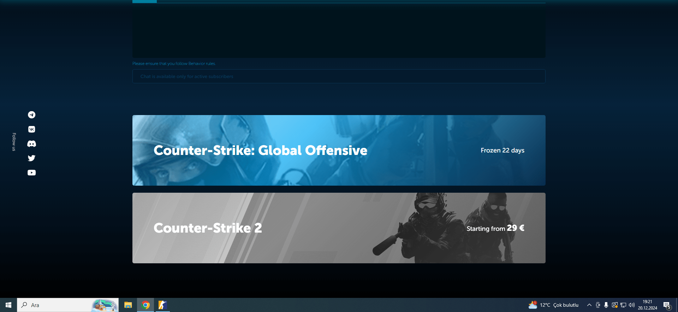The image size is (678, 312).
Task: Open the clock showing 19:21
Action: [x=647, y=305]
